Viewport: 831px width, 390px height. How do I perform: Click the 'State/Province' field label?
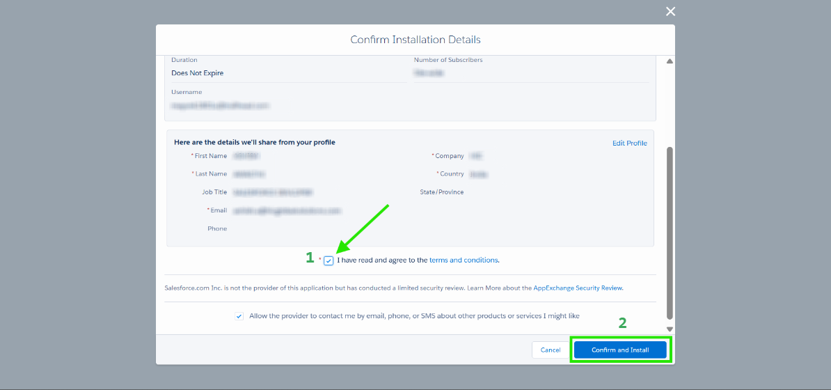442,192
